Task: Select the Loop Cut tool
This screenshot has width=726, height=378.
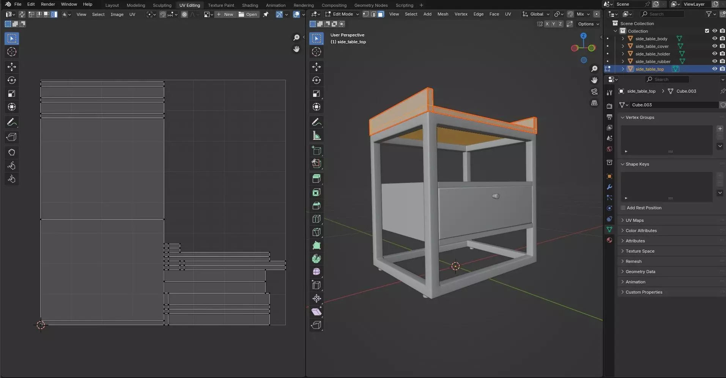Action: 317,219
